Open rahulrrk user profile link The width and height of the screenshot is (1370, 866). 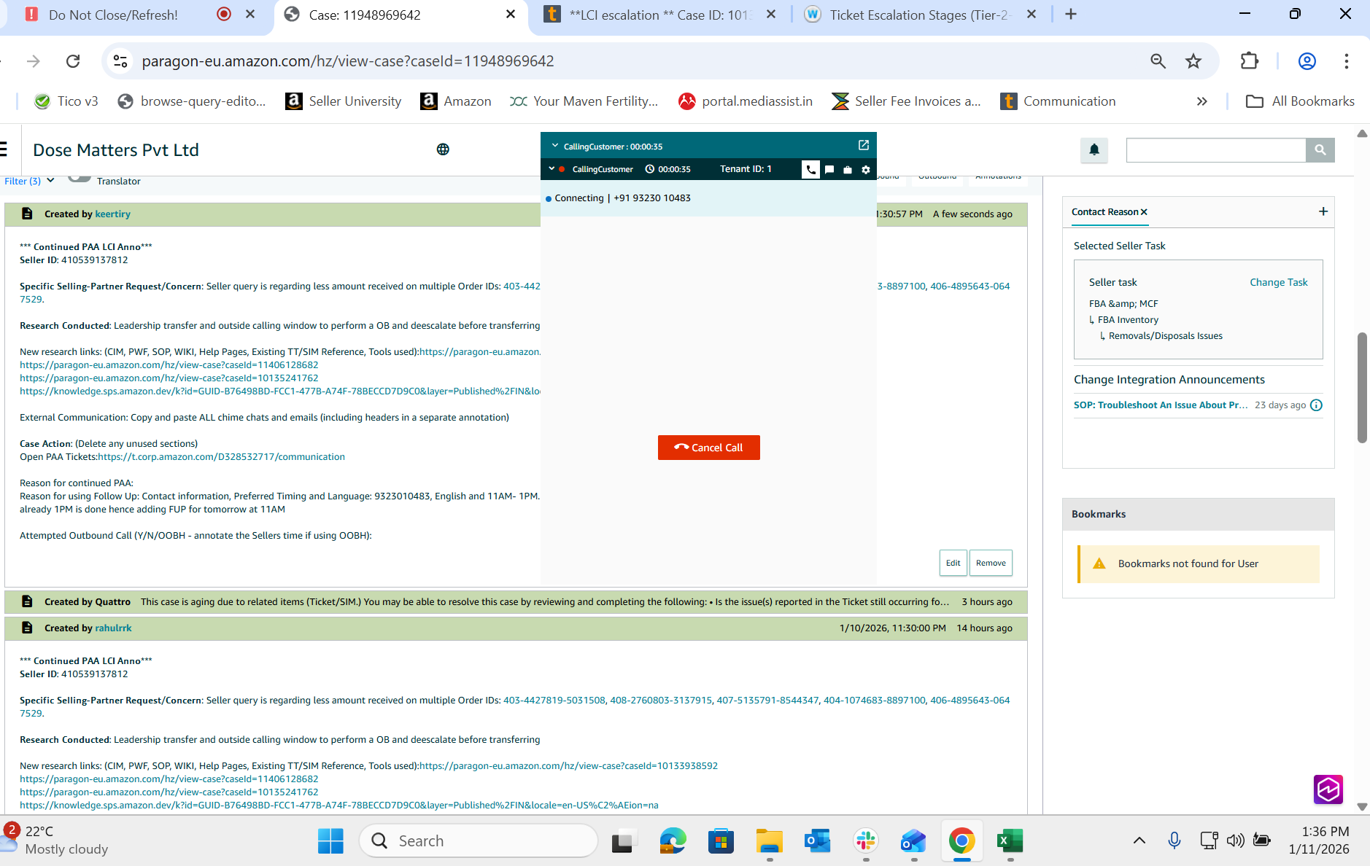(113, 628)
